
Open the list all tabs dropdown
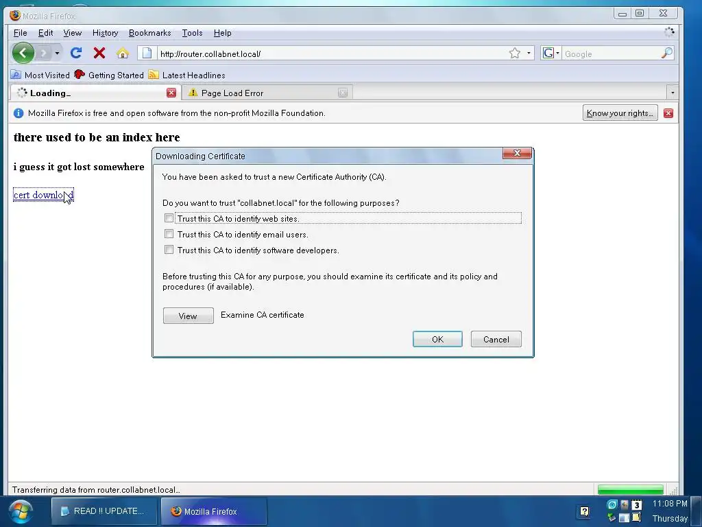[672, 93]
